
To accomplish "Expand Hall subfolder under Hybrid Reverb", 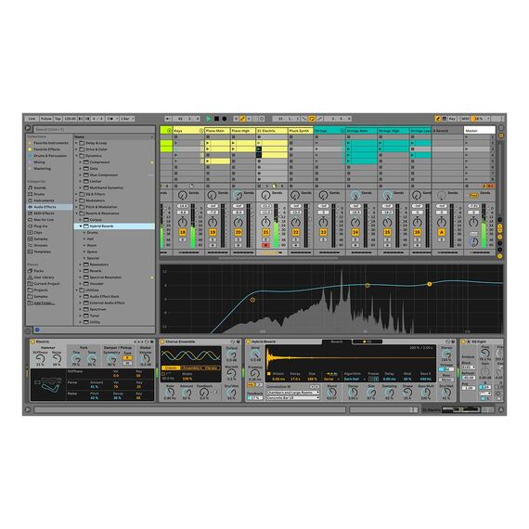I will pos(84,239).
